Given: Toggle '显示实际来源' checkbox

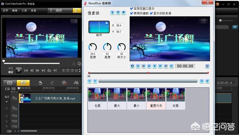Looking at the screenshot, I should [151, 13].
